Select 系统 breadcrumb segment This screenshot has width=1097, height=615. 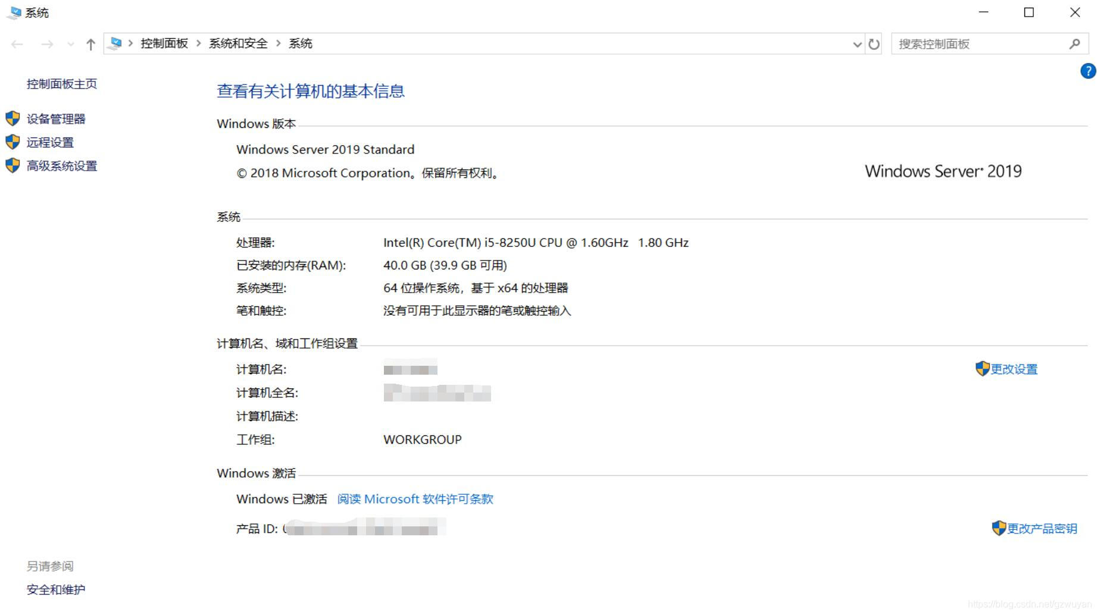(301, 43)
